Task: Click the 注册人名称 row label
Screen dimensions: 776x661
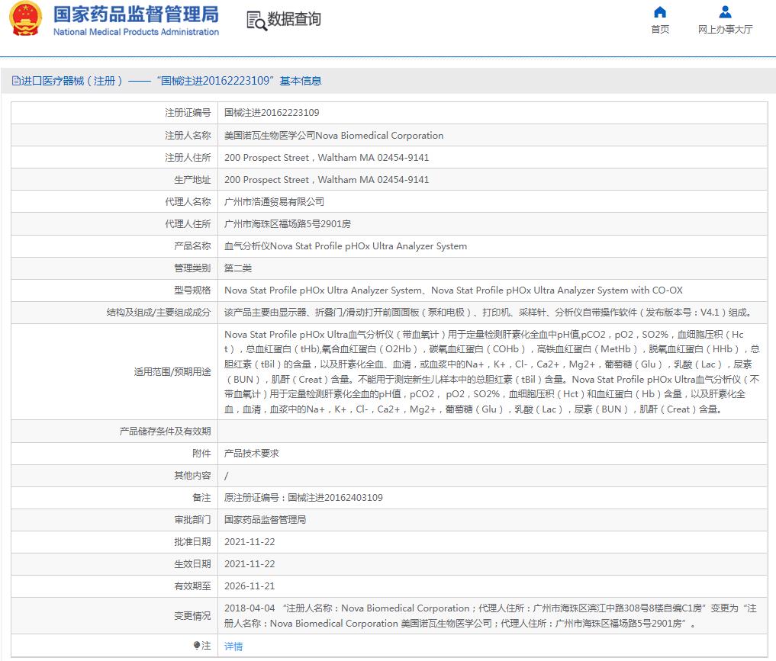Action: click(188, 135)
